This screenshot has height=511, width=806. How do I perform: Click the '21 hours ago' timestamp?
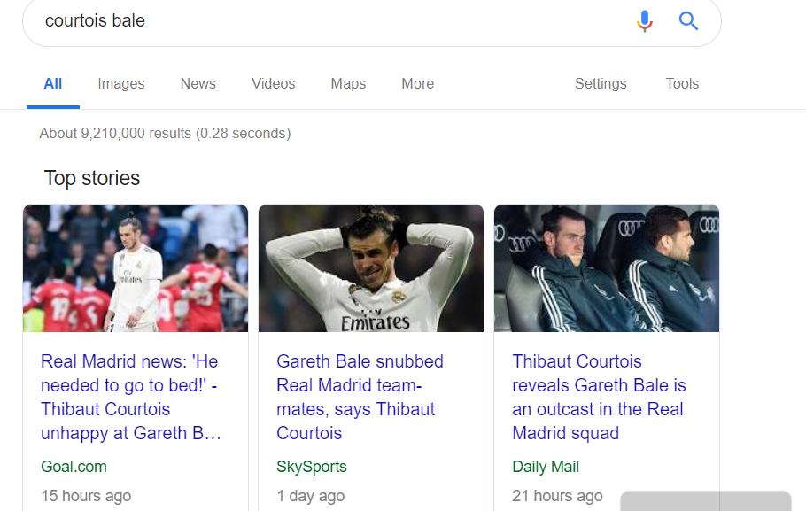pyautogui.click(x=557, y=496)
